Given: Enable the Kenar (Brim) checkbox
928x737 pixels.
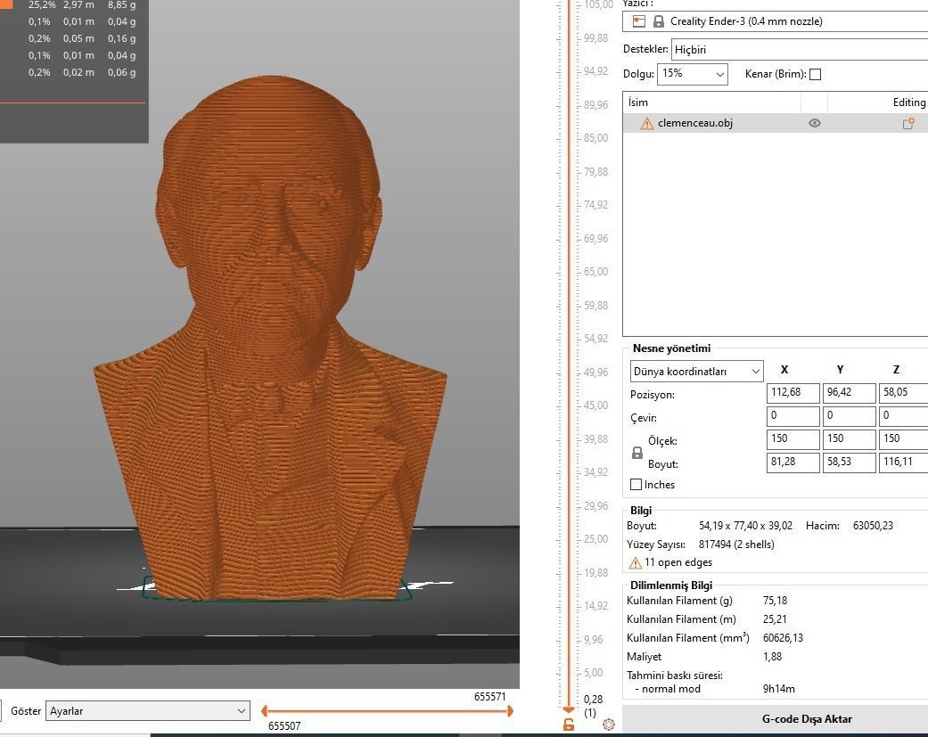Looking at the screenshot, I should click(x=815, y=74).
